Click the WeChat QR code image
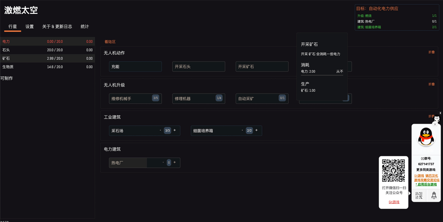 click(393, 171)
